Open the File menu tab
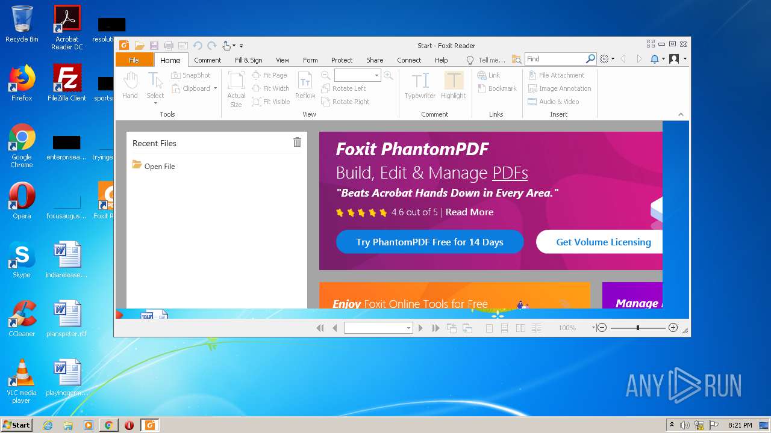 (x=134, y=60)
